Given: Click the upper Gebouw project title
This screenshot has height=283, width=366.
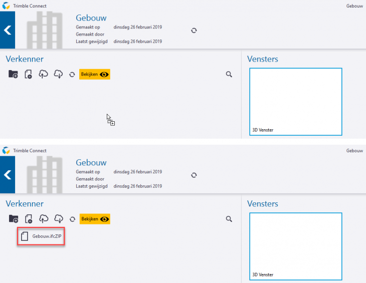Looking at the screenshot, I should (91, 18).
